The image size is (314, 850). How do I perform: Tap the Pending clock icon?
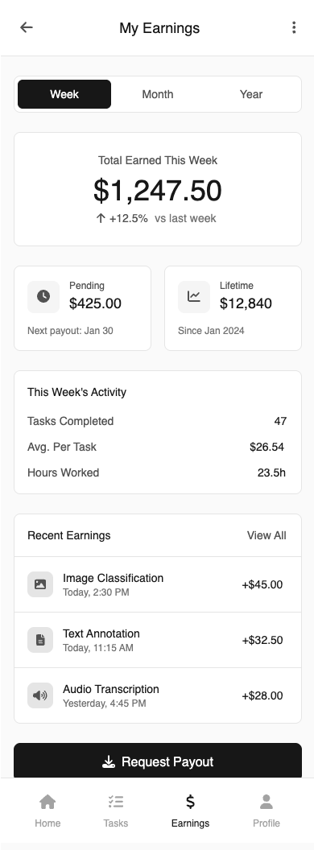tap(43, 296)
